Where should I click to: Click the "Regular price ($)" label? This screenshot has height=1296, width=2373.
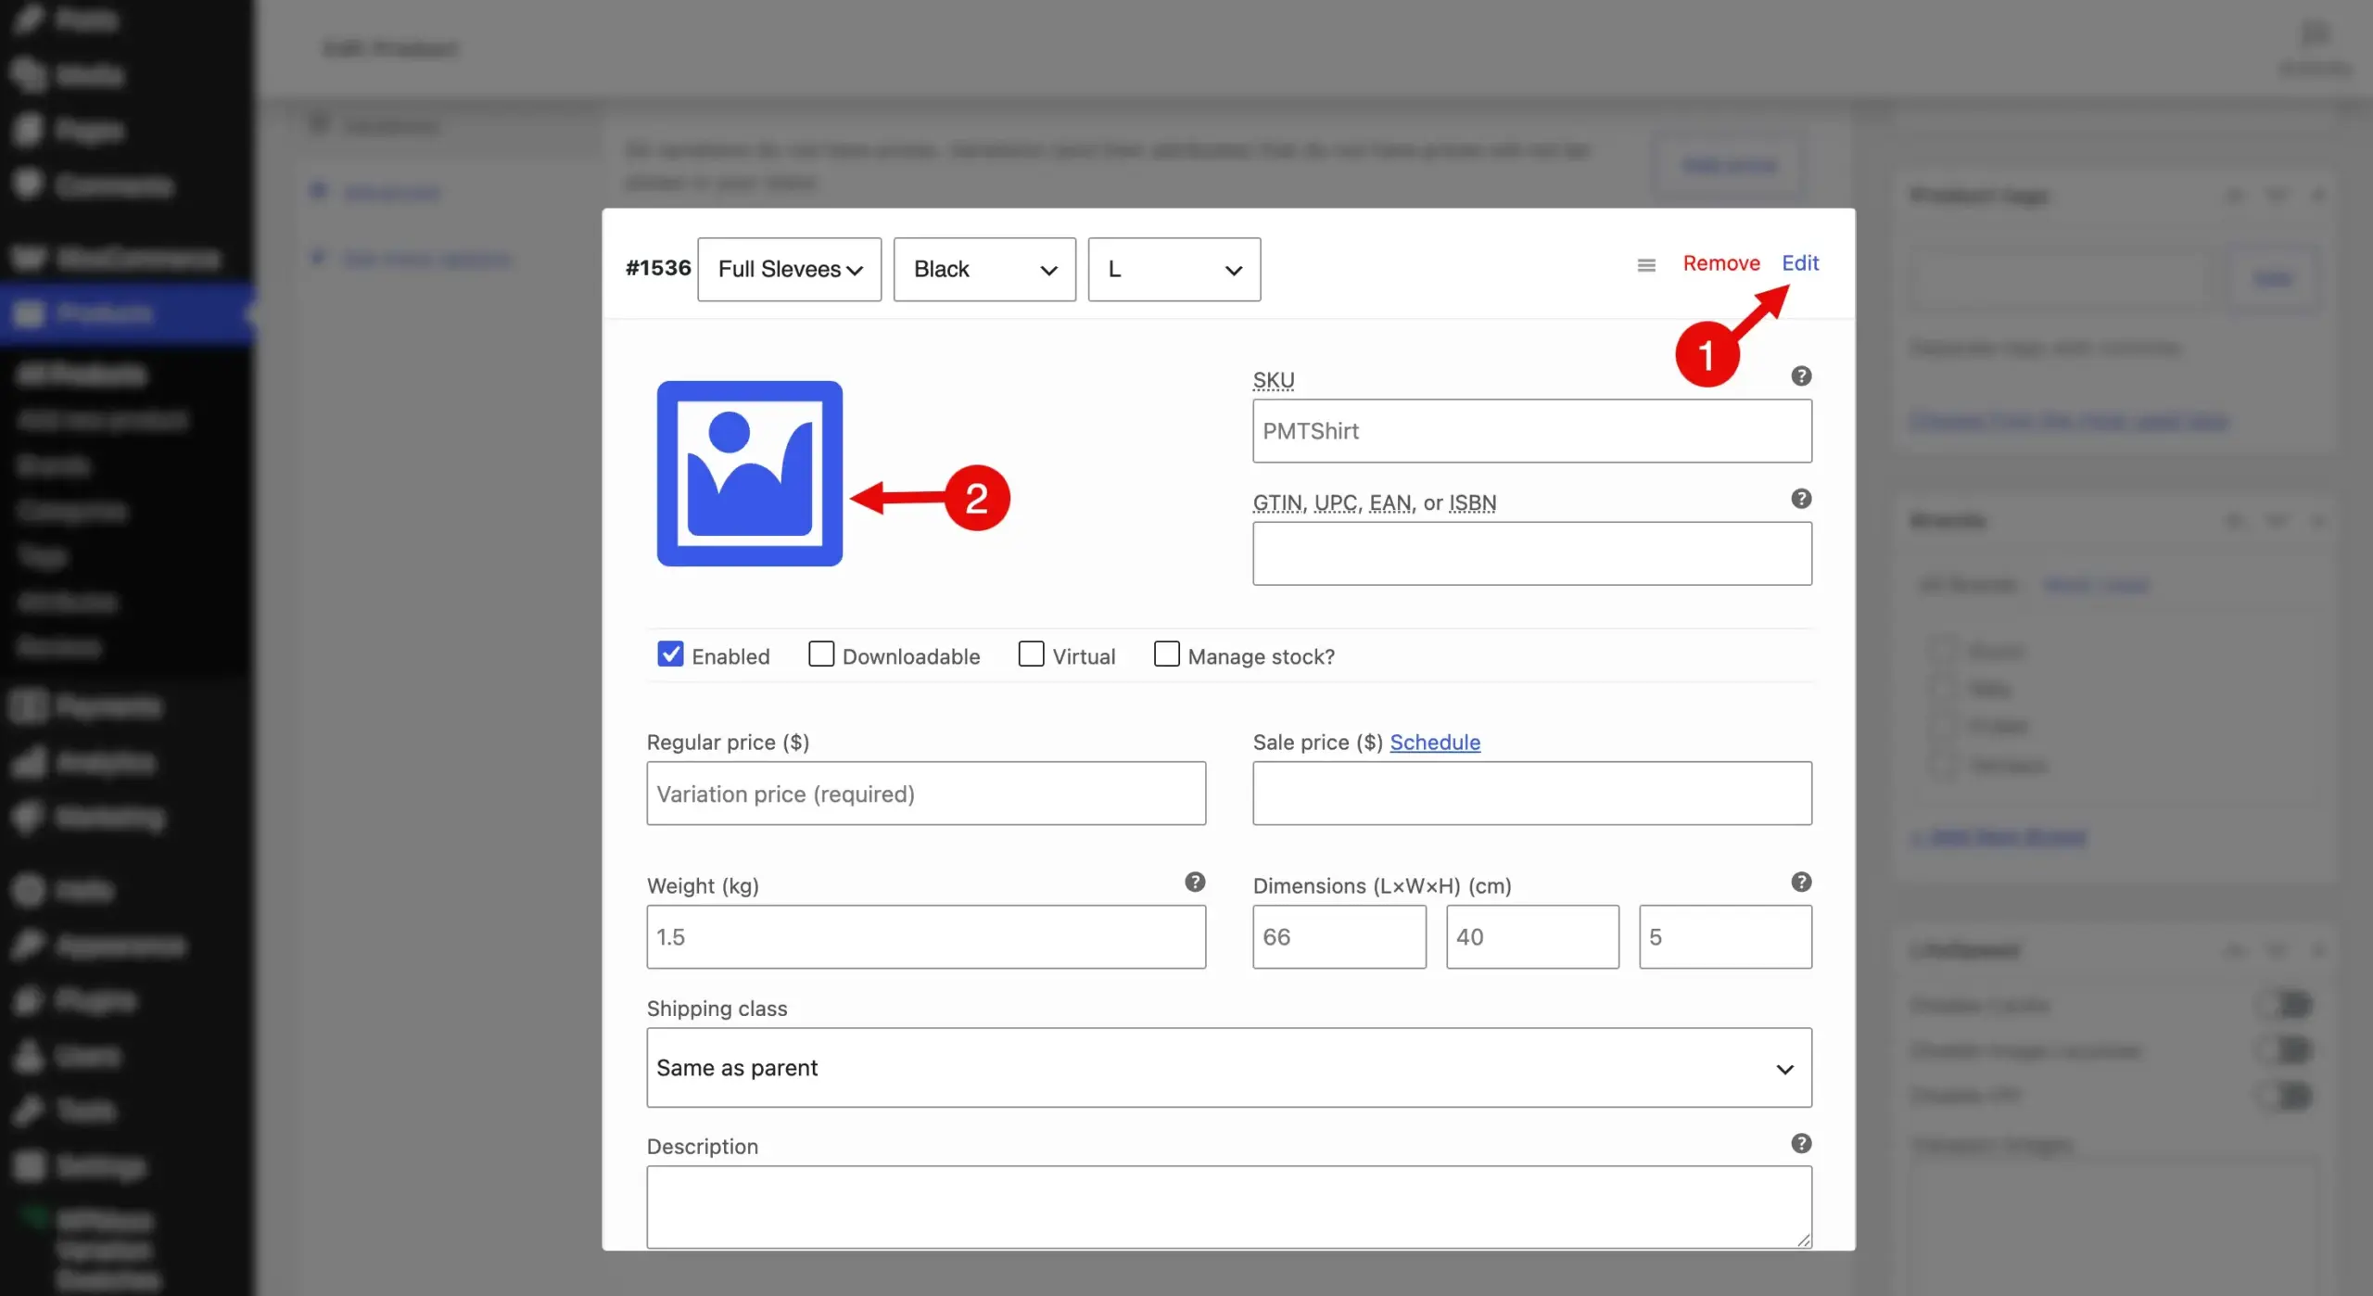pos(728,743)
